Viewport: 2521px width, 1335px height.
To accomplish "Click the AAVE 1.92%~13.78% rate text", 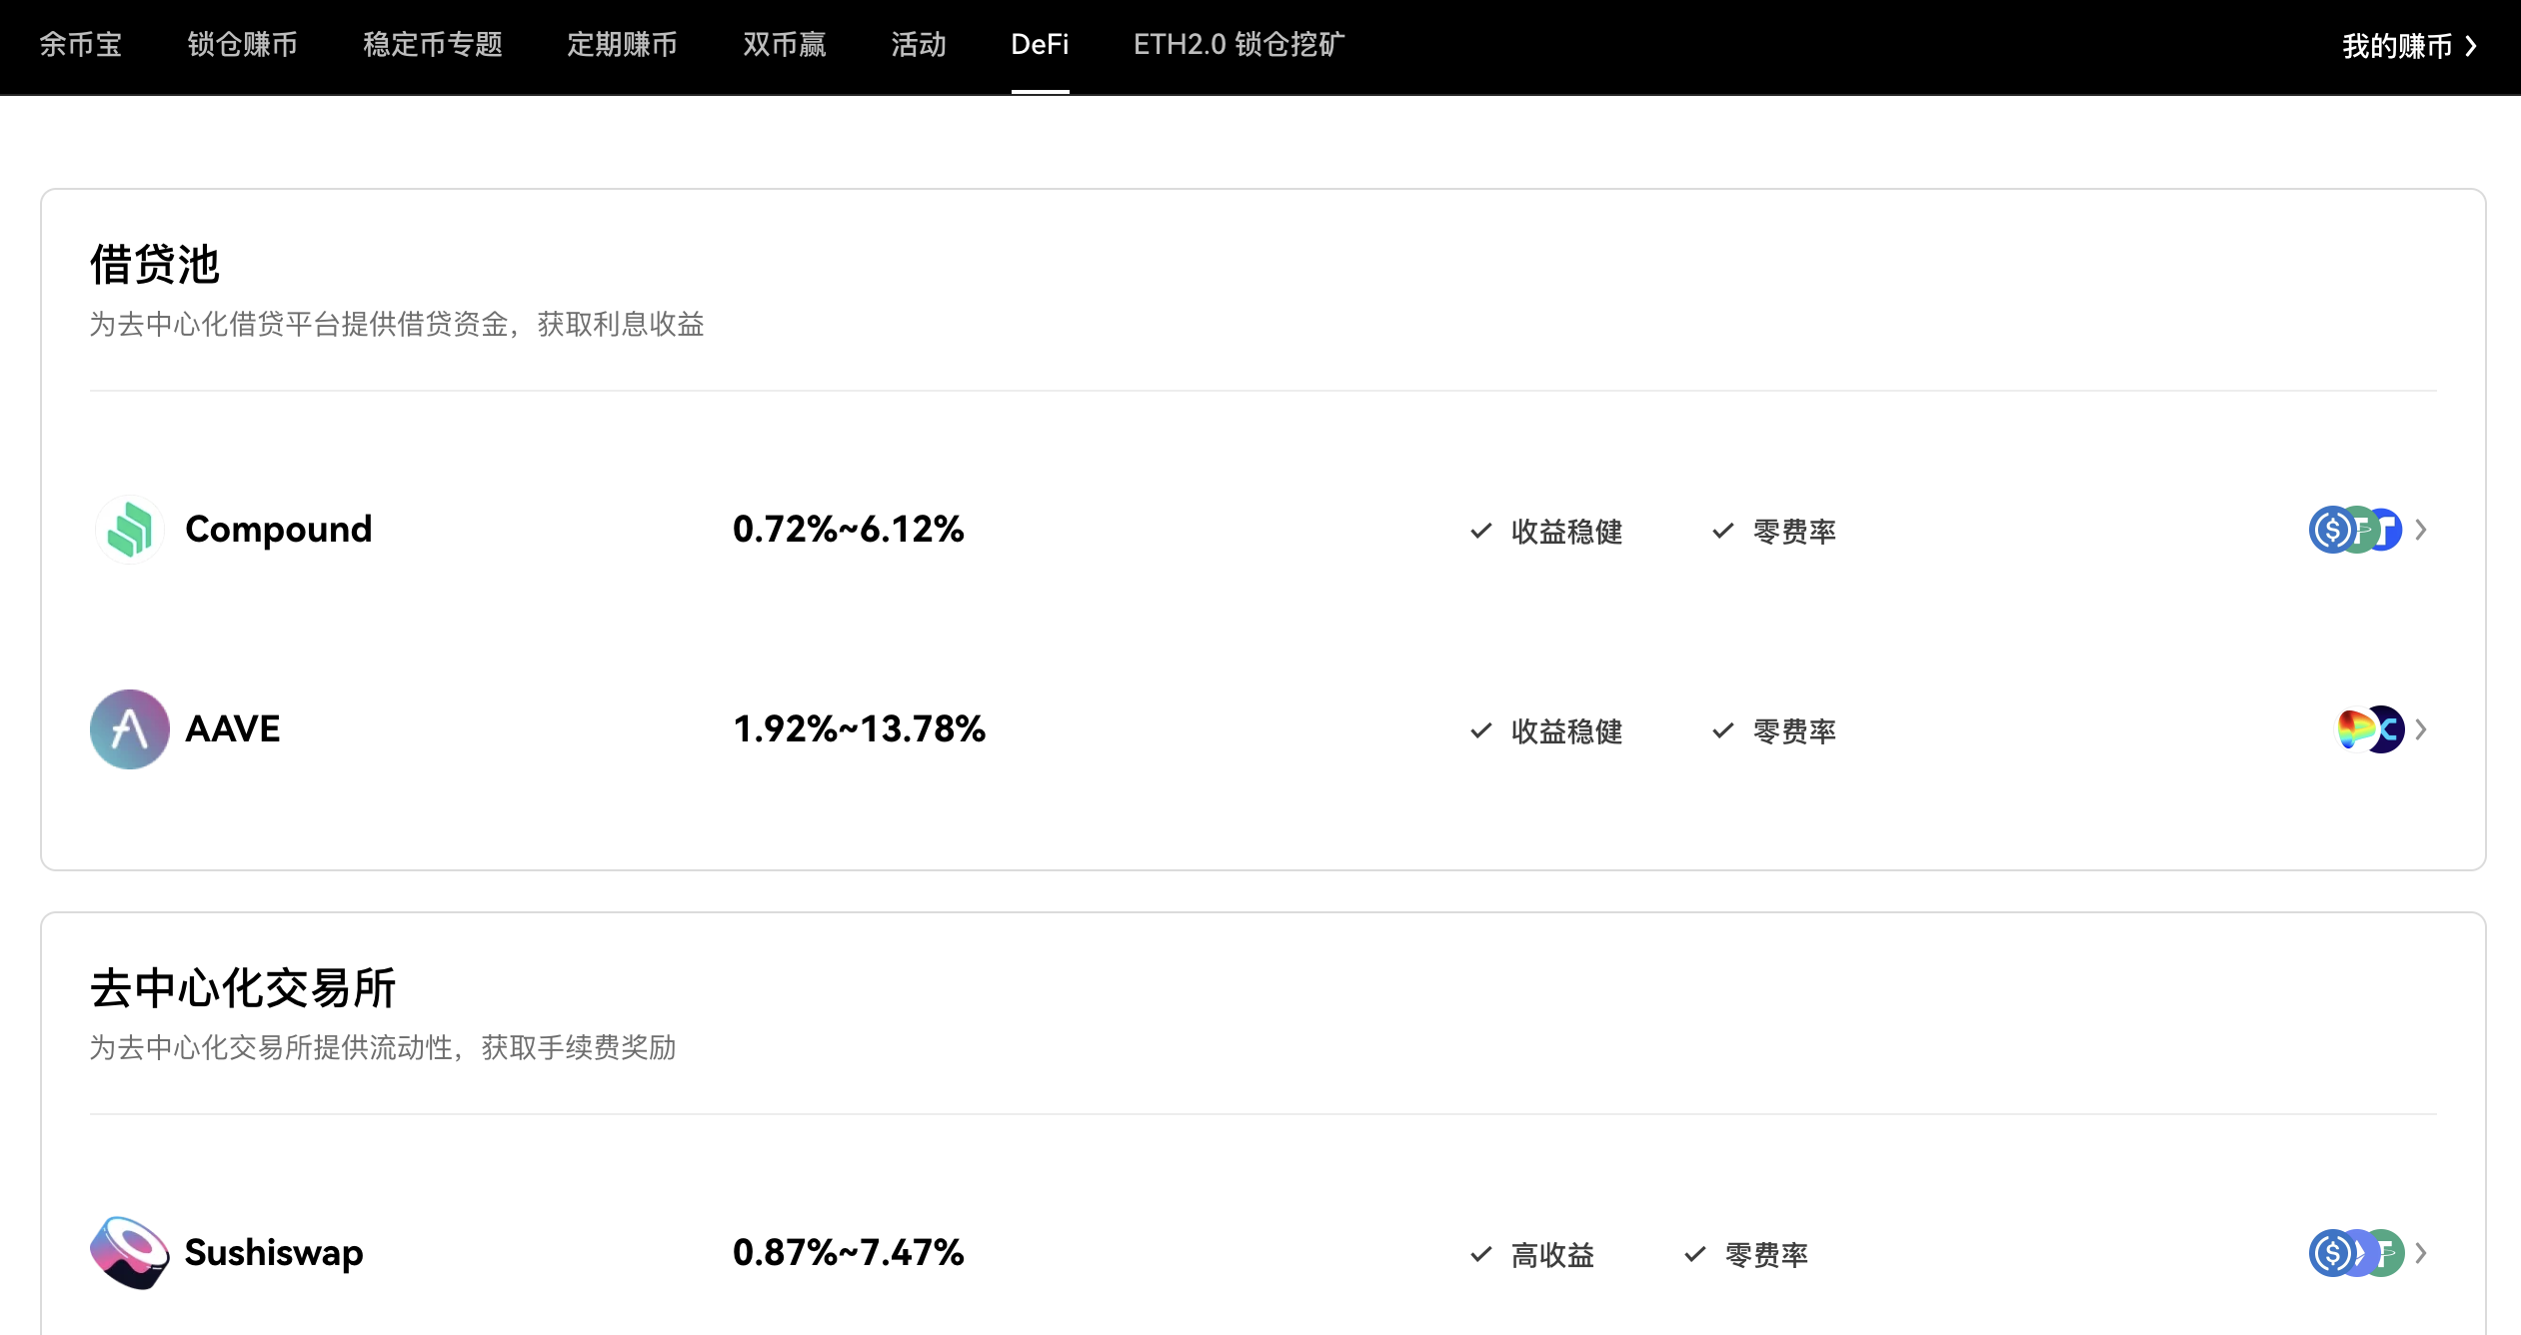I will tap(859, 729).
